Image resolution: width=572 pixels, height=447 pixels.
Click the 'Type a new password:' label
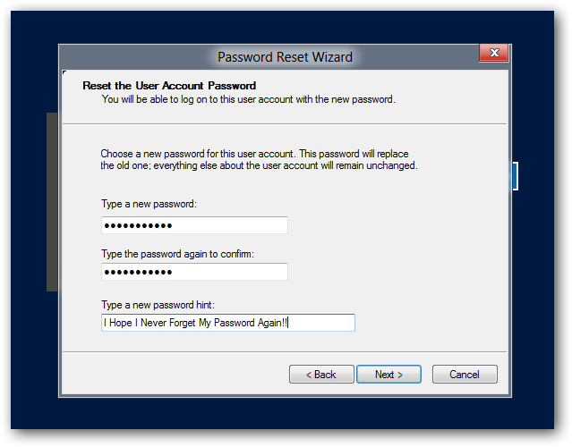[x=149, y=205]
